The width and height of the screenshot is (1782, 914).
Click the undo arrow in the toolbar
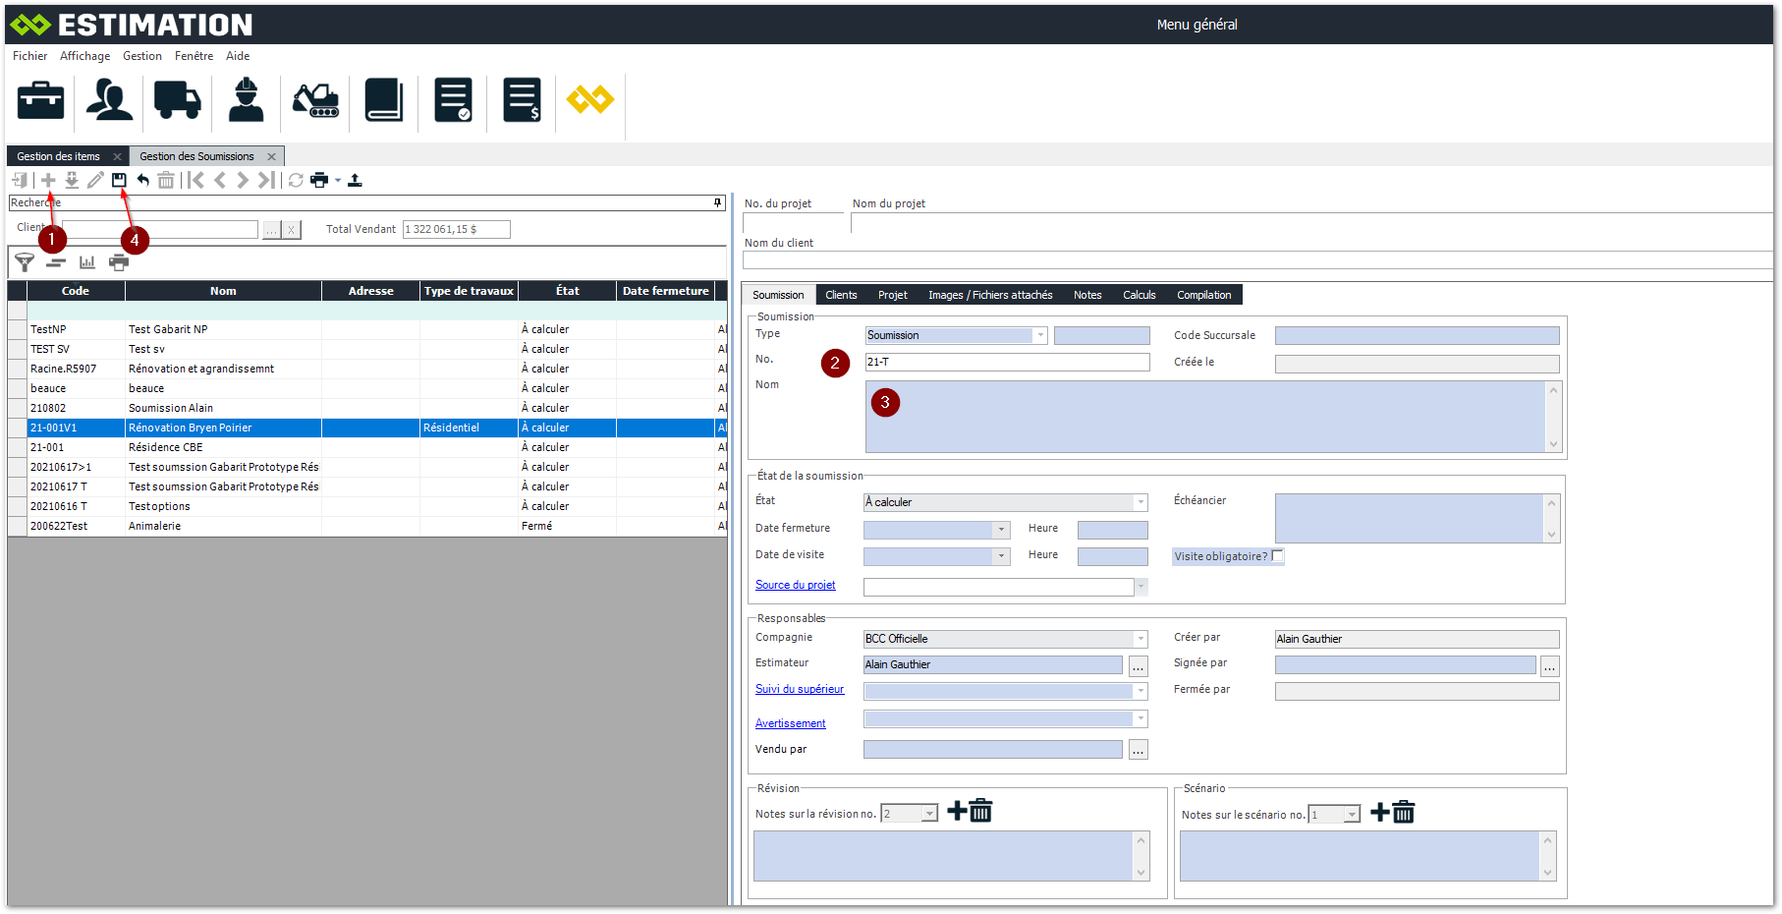click(x=143, y=180)
